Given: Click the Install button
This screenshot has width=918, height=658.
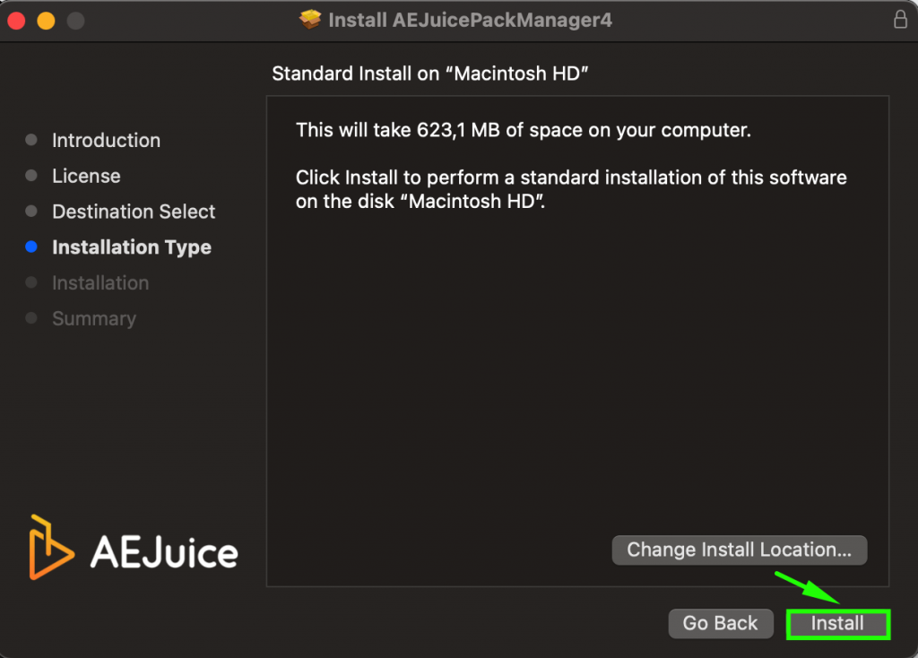Looking at the screenshot, I should click(x=837, y=623).
